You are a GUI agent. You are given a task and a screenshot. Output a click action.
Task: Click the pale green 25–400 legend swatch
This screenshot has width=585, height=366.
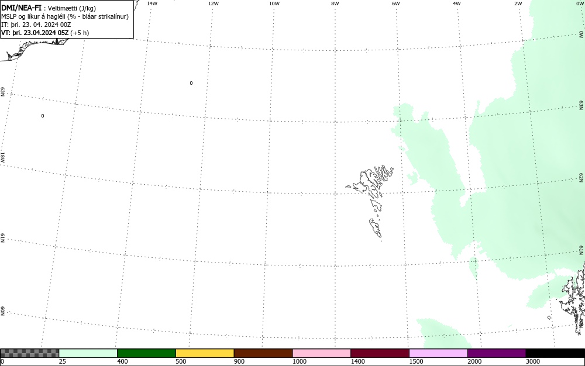pos(88,353)
